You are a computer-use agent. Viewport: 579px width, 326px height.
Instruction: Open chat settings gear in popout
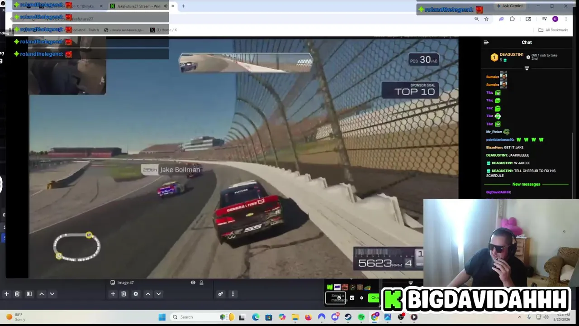(x=361, y=297)
